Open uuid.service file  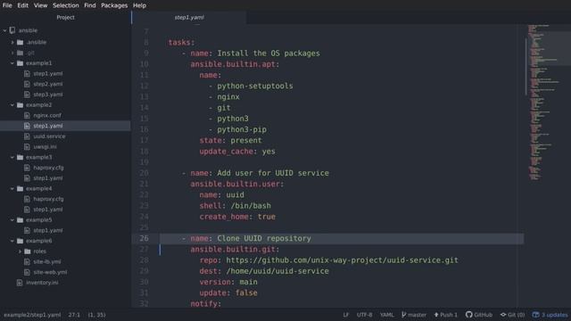[49, 136]
